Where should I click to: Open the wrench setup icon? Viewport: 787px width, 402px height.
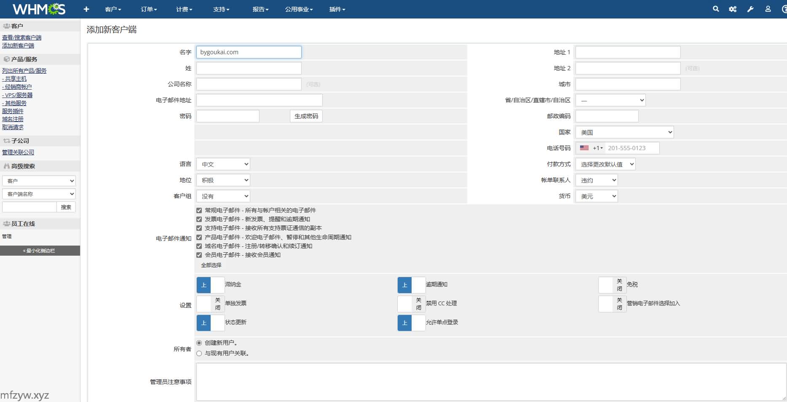tap(750, 9)
